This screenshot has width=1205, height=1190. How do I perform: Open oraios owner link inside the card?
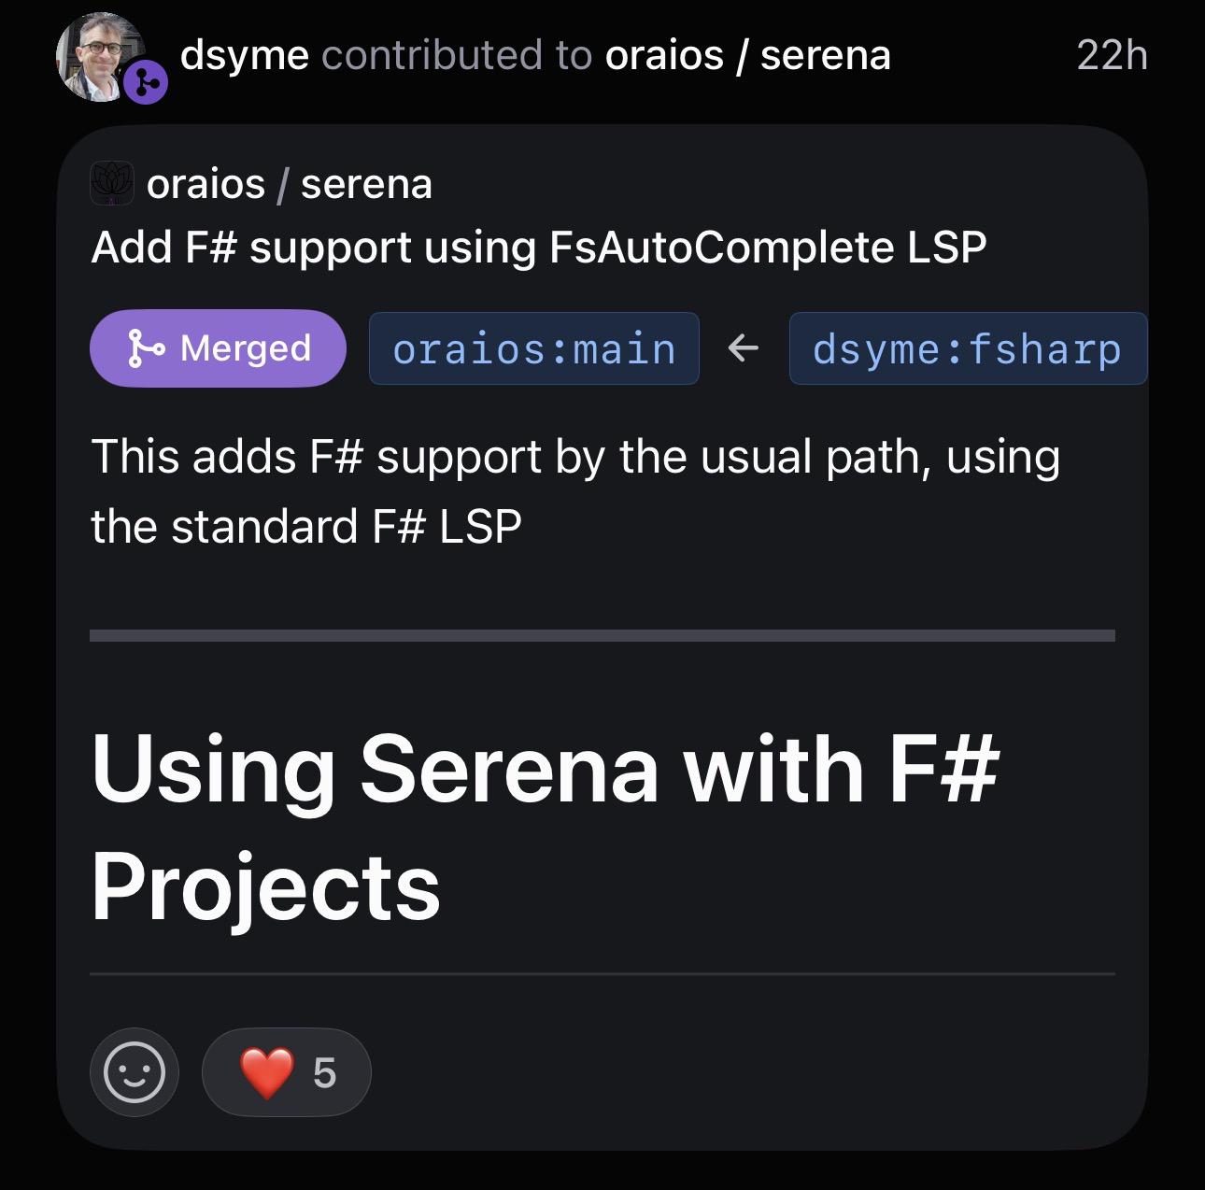click(206, 184)
